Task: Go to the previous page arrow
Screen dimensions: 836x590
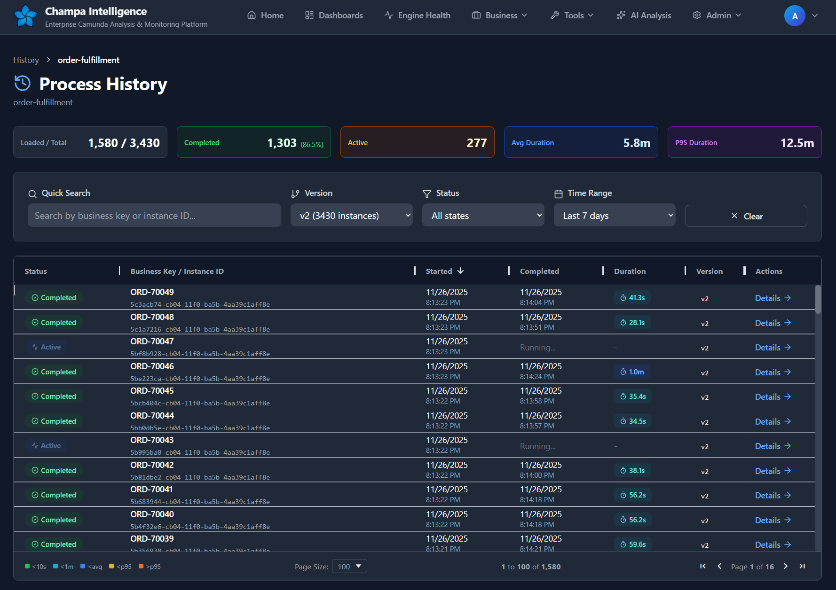Action: [719, 566]
